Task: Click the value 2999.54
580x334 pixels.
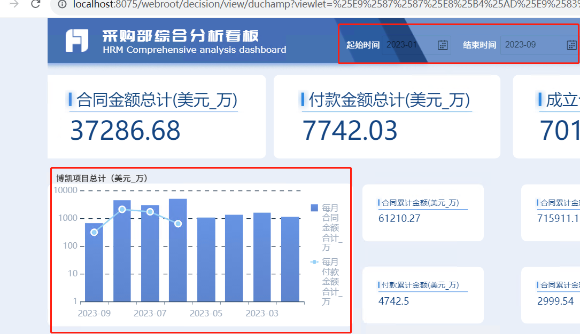Action: tap(555, 301)
